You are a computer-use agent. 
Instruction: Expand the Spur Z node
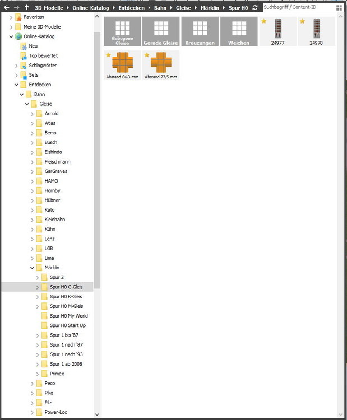point(37,278)
